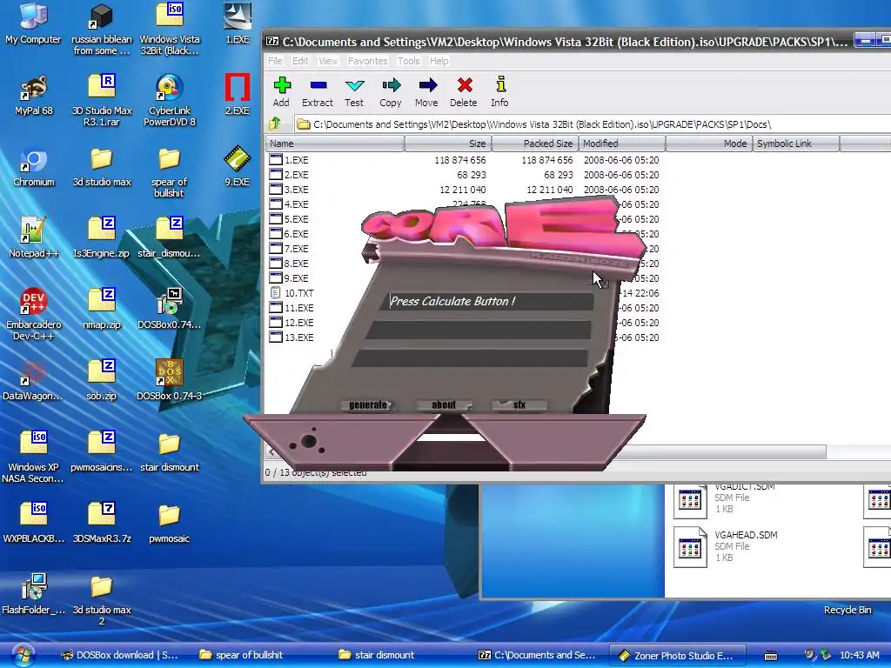Select Windows XP NASA iso desktop icon

[x=33, y=456]
